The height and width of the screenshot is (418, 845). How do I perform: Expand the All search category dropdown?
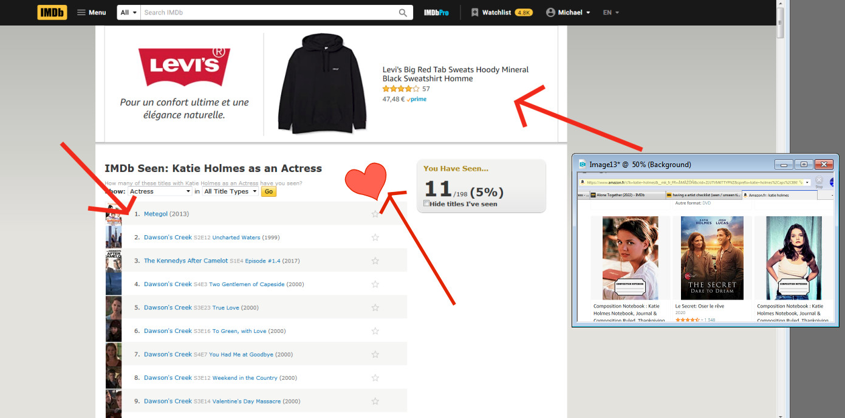128,12
